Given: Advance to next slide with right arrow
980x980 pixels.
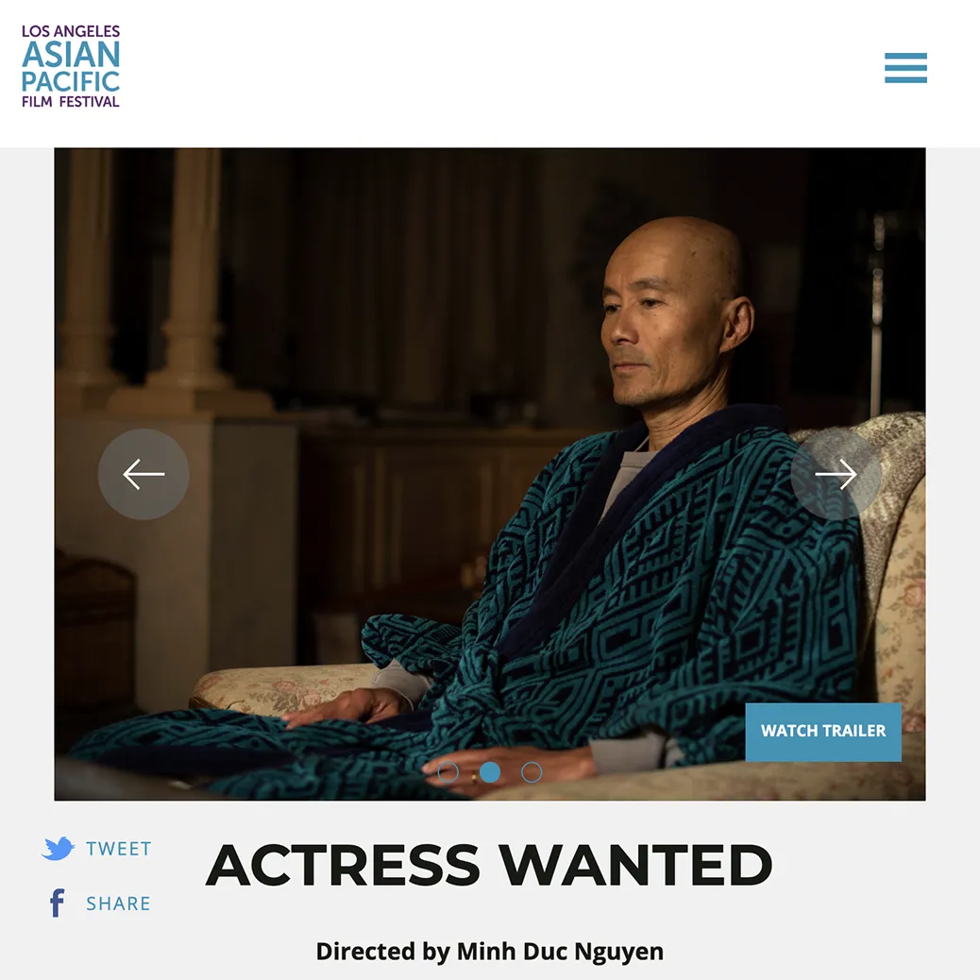Looking at the screenshot, I should point(836,474).
